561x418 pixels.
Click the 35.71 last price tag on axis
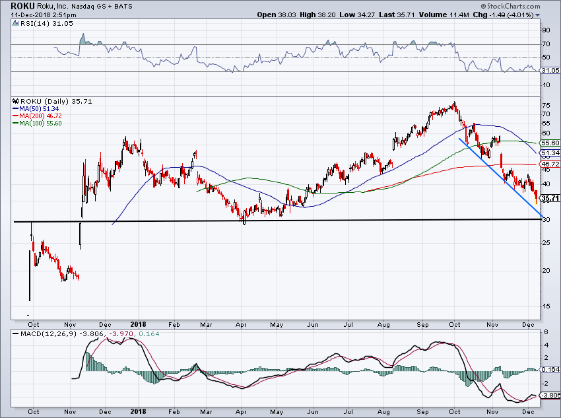550,198
